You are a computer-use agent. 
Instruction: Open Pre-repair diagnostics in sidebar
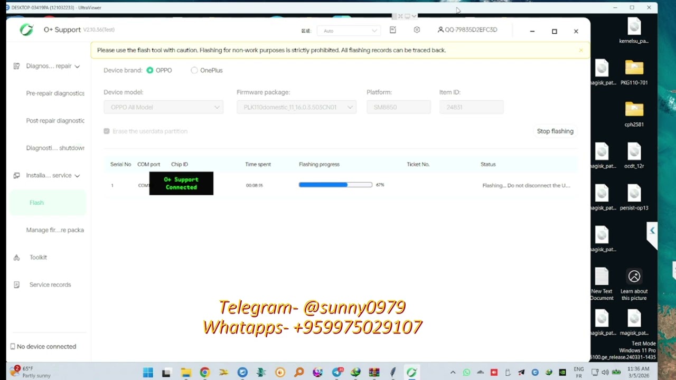55,93
